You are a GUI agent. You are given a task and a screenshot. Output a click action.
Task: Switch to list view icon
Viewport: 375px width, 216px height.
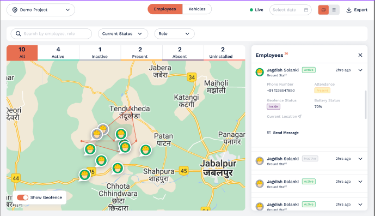click(334, 10)
